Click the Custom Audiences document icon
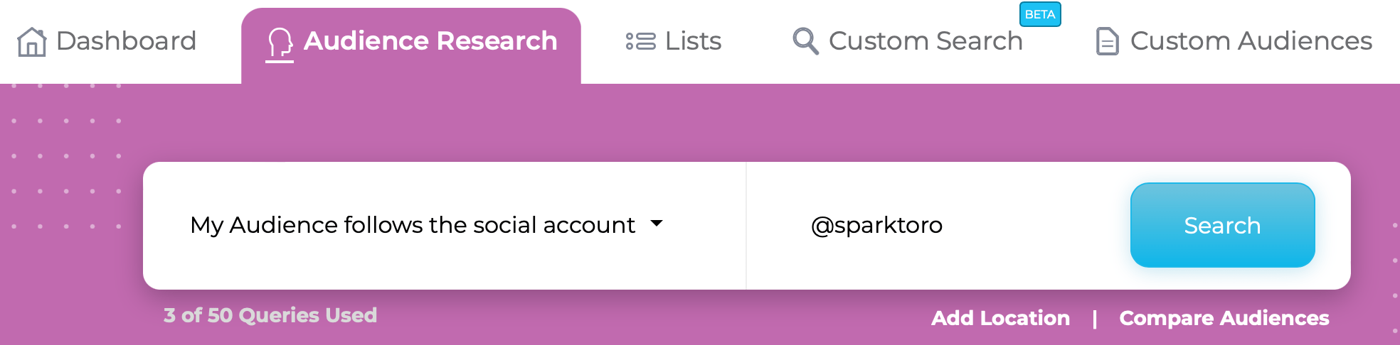Viewport: 1400px width, 345px height. click(1107, 41)
